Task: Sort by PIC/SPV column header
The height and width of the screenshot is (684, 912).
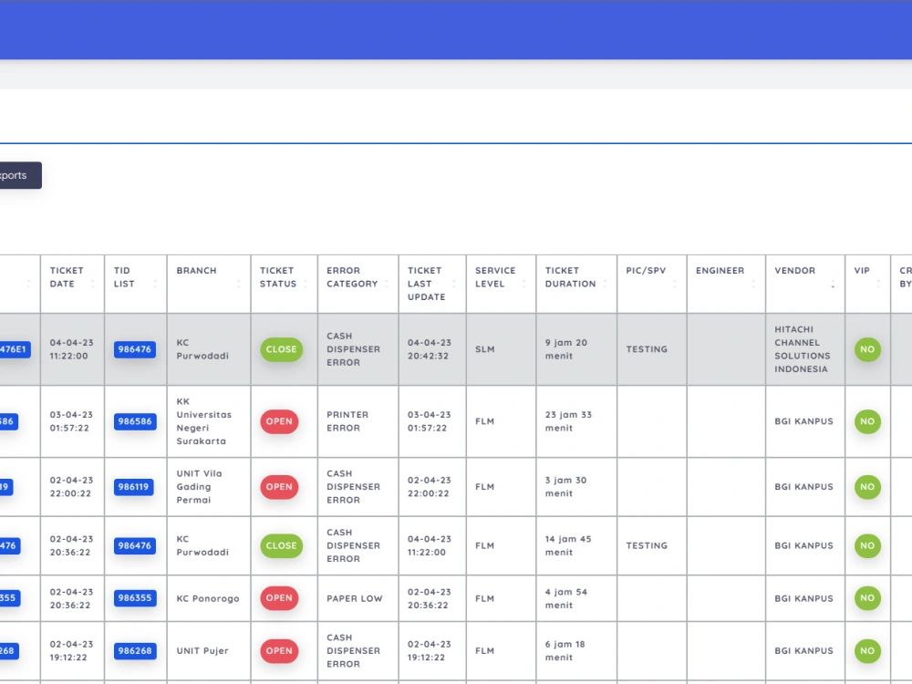Action: [651, 284]
